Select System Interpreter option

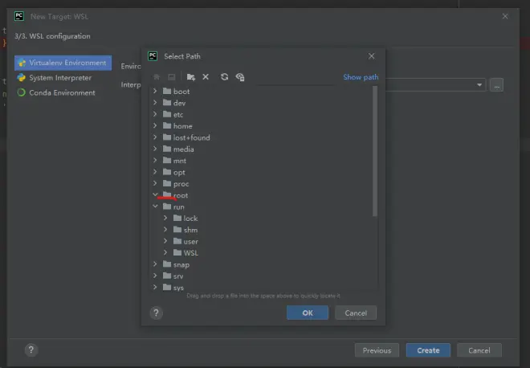60,78
